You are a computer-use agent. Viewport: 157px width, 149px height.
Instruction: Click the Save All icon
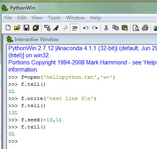click(x=36, y=28)
